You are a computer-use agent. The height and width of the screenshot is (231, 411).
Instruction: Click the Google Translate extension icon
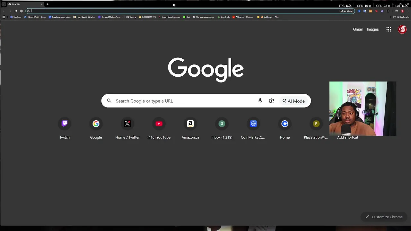pyautogui.click(x=365, y=11)
